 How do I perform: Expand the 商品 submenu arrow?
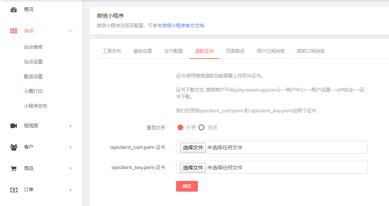click(x=70, y=168)
